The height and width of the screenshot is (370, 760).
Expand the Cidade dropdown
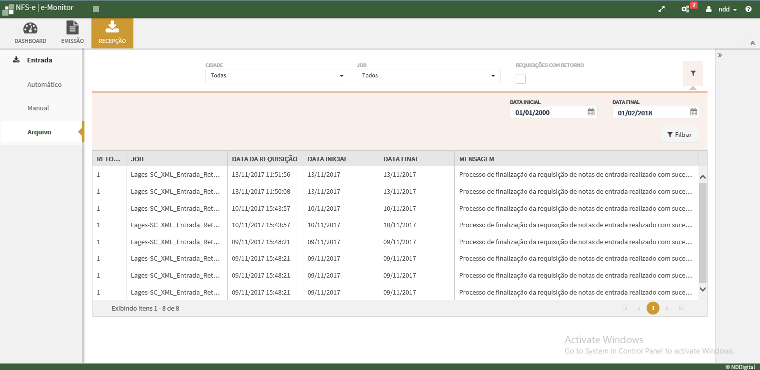tap(277, 76)
